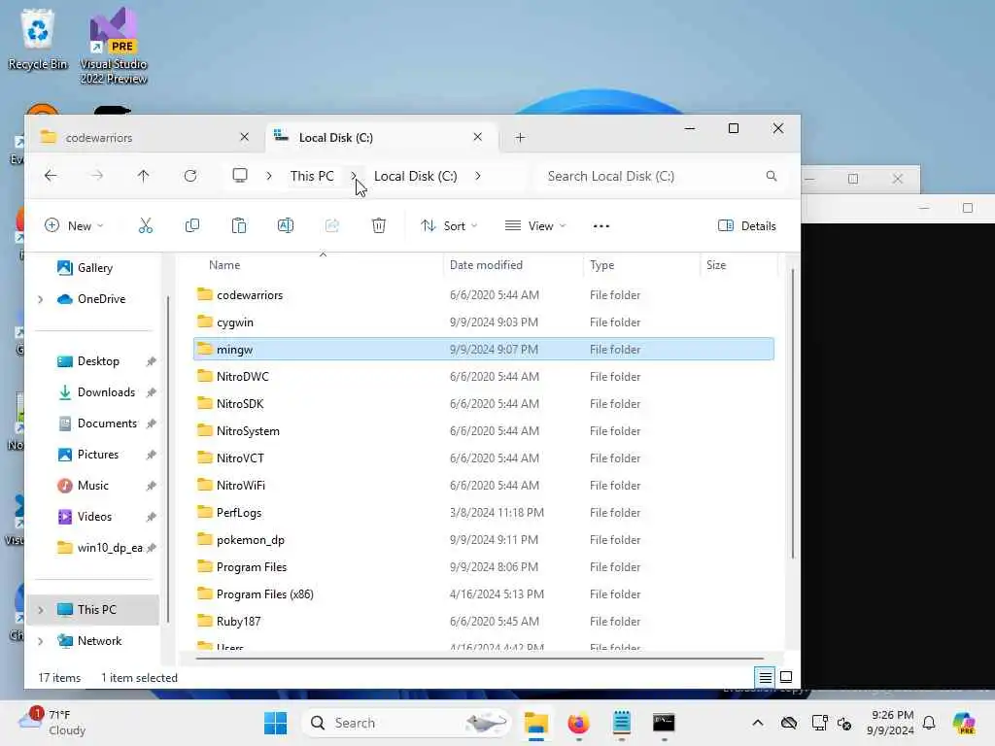Show hidden system tray icons

click(758, 723)
